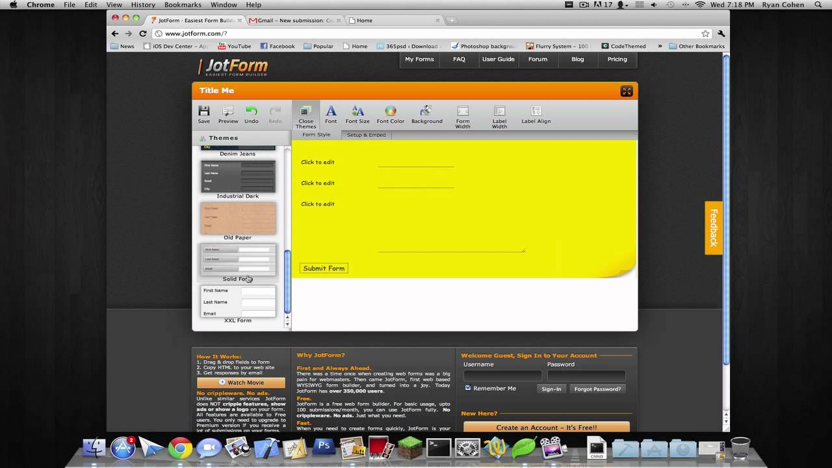The height and width of the screenshot is (468, 832).
Task: Click the first 'Click to edit' label
Action: 318,162
